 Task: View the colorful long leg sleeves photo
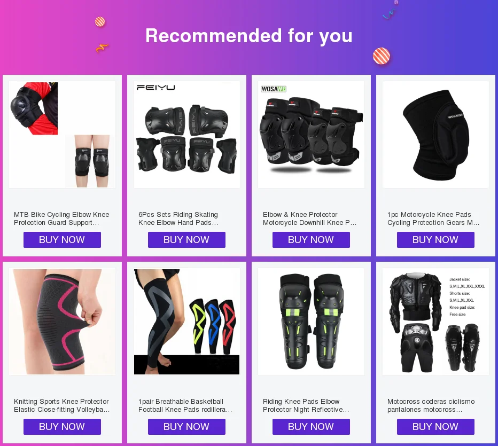point(187,322)
